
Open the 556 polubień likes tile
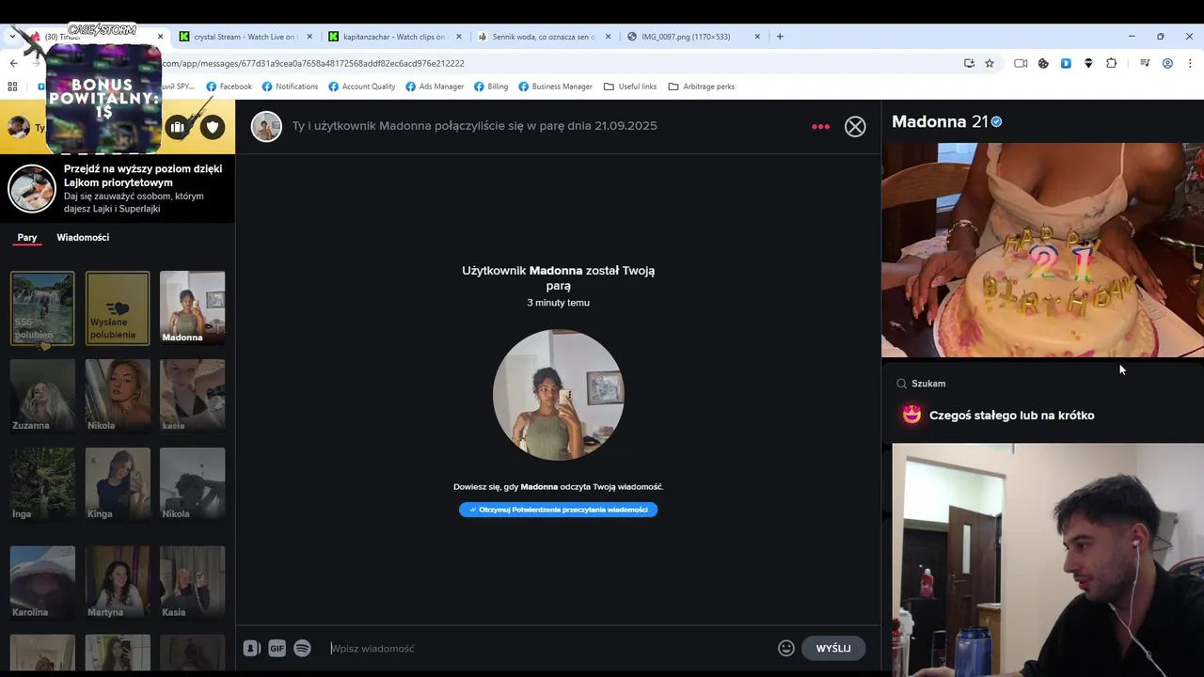tap(42, 308)
